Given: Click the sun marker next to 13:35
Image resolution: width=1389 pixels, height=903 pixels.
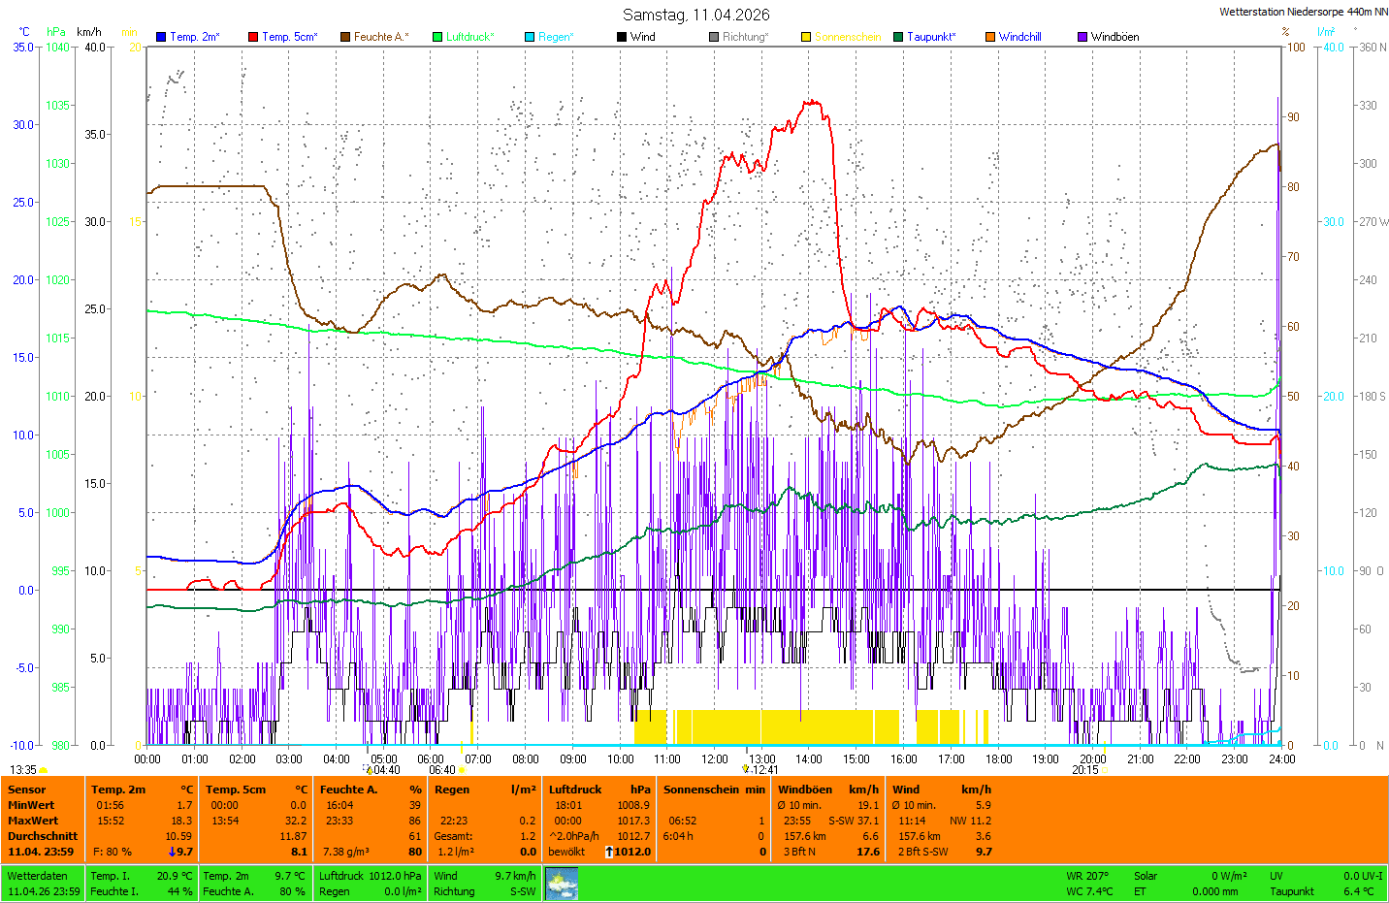Looking at the screenshot, I should pyautogui.click(x=44, y=770).
